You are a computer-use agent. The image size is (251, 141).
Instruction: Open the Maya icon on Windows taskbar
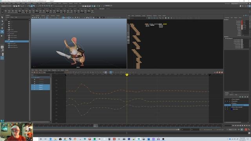(x=139, y=139)
